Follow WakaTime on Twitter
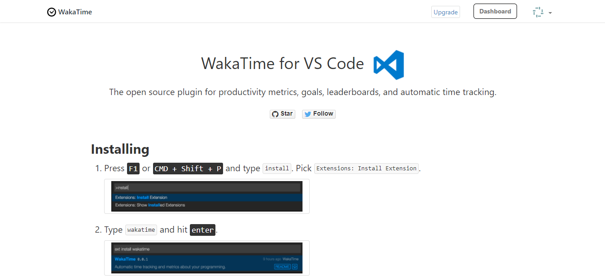Screen dimensions: 605x277 (319, 114)
